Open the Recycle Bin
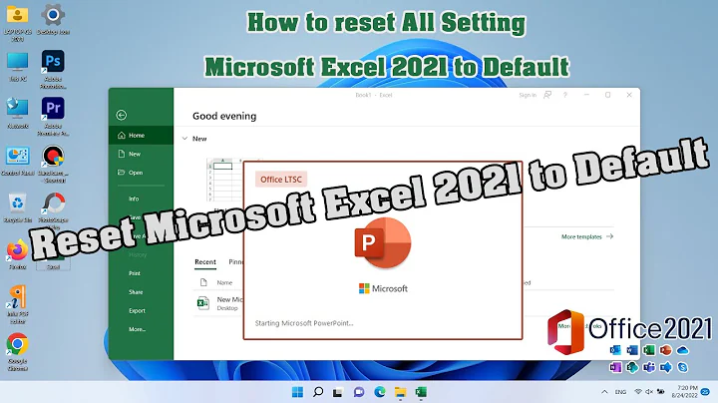This screenshot has width=718, height=403. click(x=17, y=207)
